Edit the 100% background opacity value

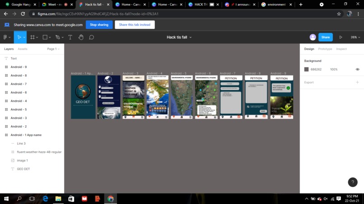click(334, 69)
